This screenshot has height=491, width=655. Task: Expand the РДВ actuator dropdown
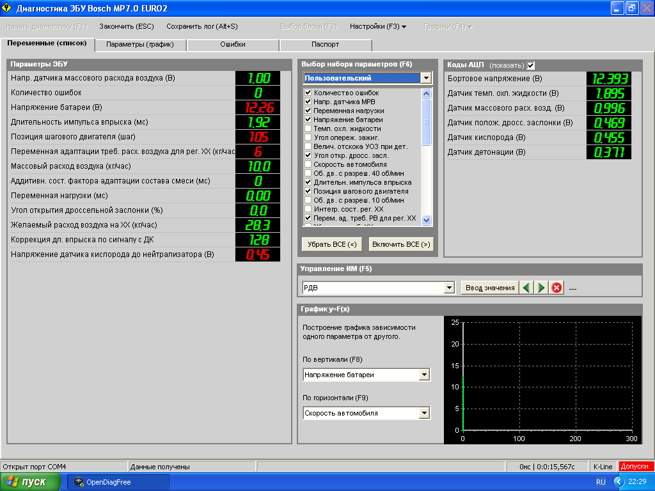tap(448, 288)
